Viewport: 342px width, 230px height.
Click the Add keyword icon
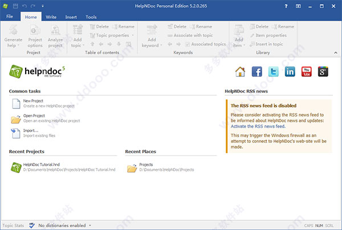[152, 30]
